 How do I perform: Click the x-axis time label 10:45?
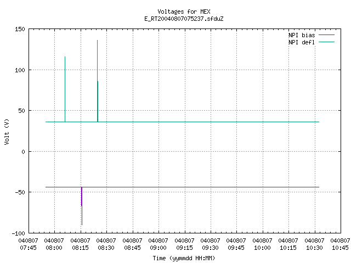point(340,248)
